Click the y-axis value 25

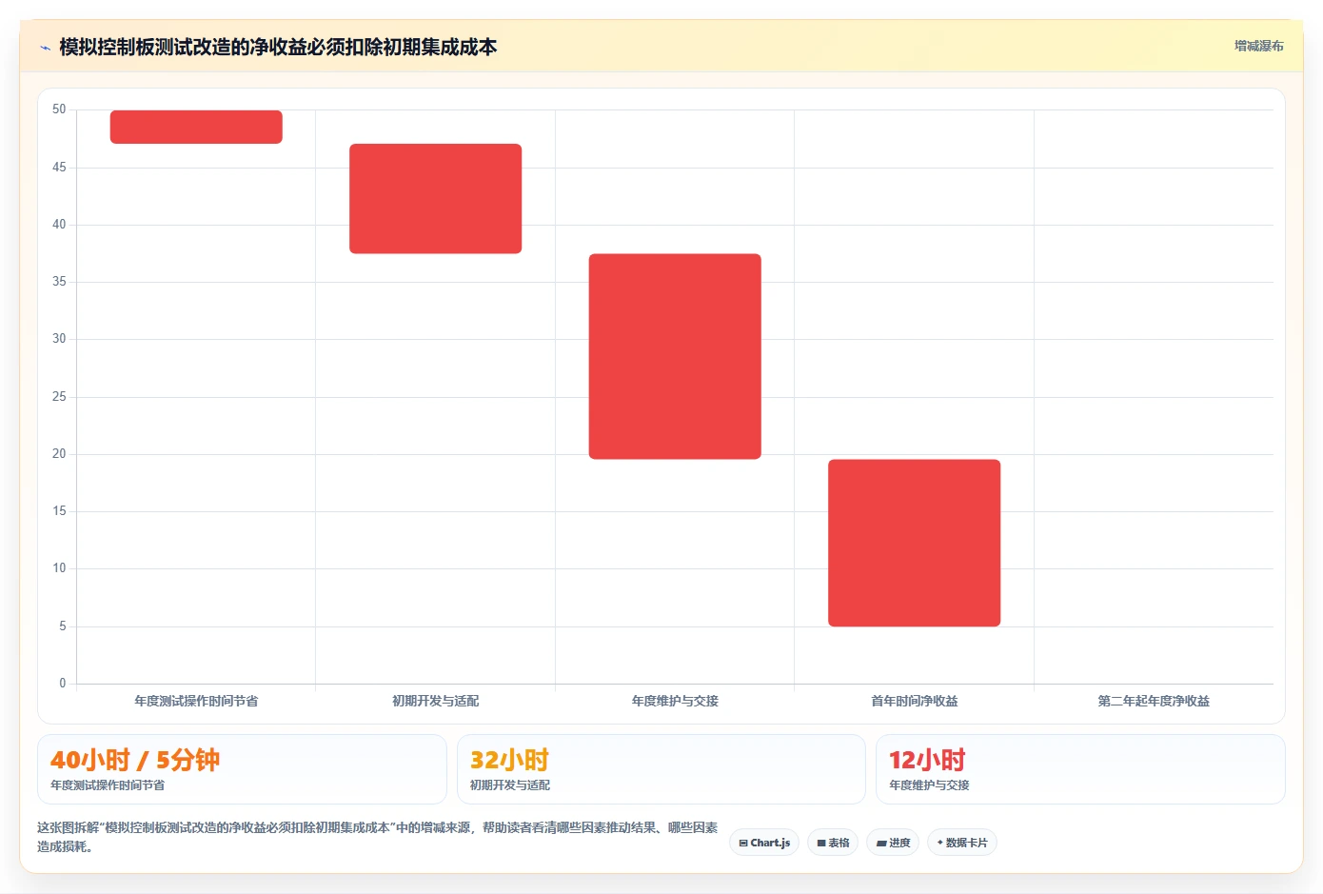(x=59, y=397)
